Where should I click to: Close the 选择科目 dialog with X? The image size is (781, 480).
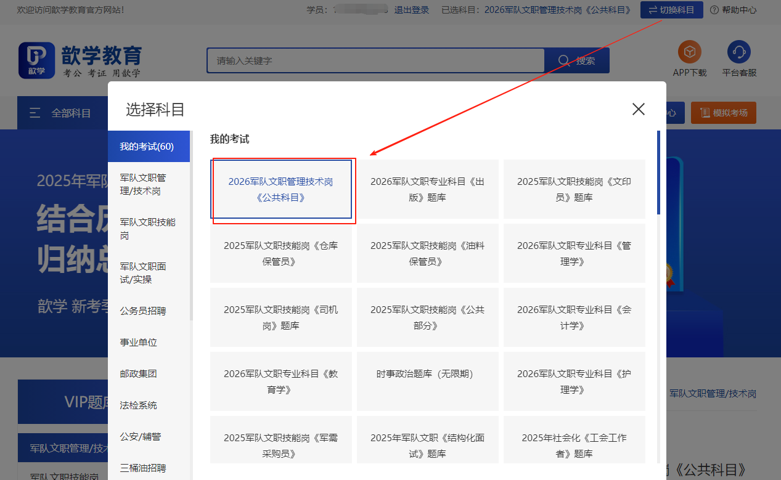(x=638, y=110)
